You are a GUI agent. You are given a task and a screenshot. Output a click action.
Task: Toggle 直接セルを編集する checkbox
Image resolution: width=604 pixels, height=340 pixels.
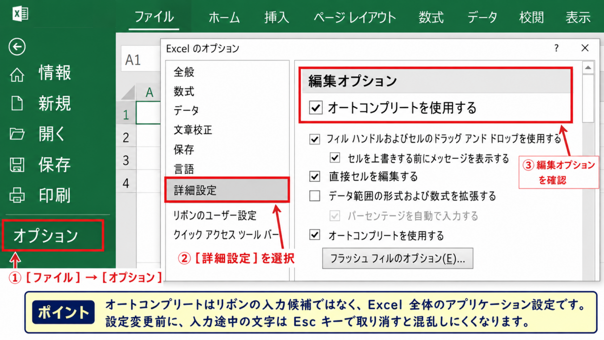click(x=315, y=177)
